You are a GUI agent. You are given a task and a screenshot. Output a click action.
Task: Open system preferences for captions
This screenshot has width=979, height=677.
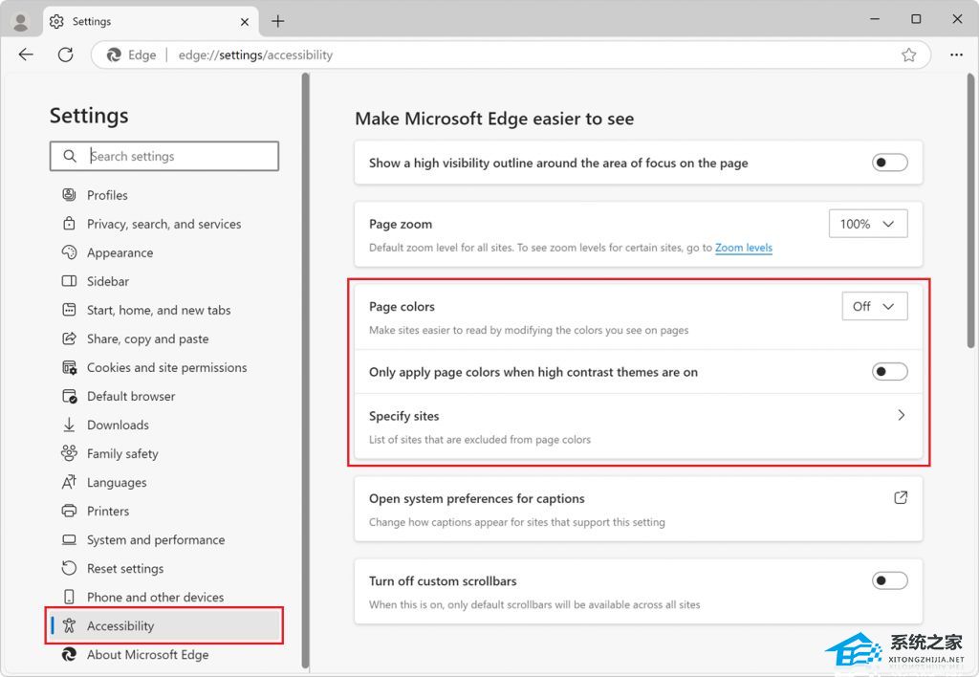638,509
